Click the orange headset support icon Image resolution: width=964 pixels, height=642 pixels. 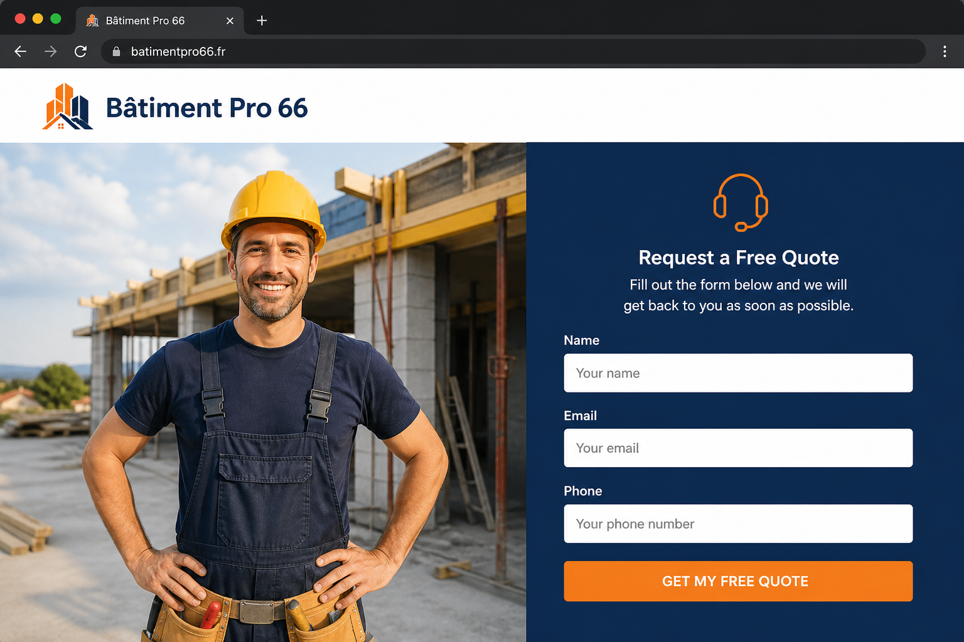[741, 203]
